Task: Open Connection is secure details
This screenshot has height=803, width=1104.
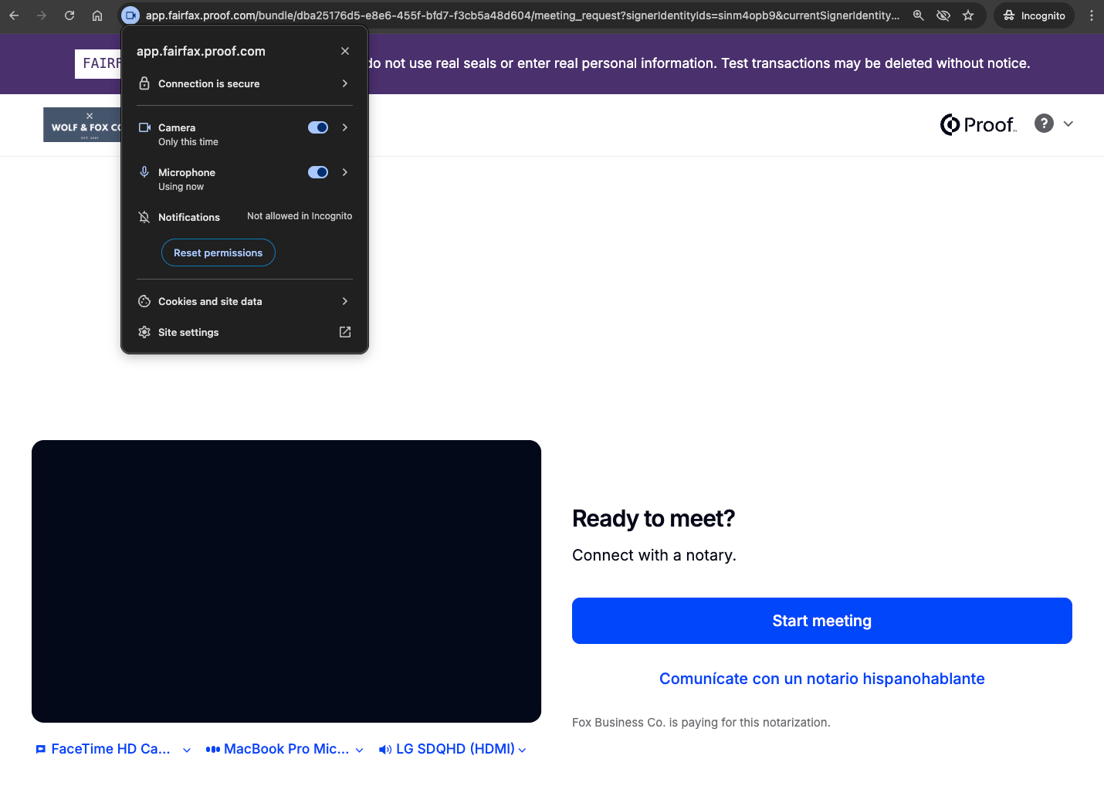Action: click(245, 83)
